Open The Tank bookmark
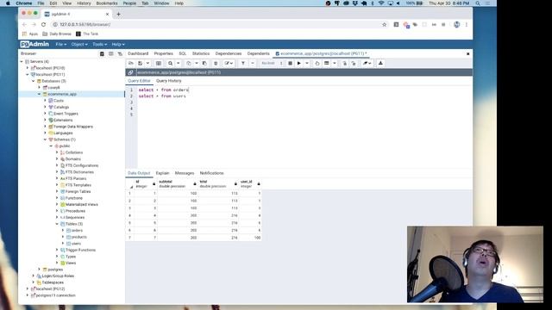The width and height of the screenshot is (552, 310). [x=87, y=34]
